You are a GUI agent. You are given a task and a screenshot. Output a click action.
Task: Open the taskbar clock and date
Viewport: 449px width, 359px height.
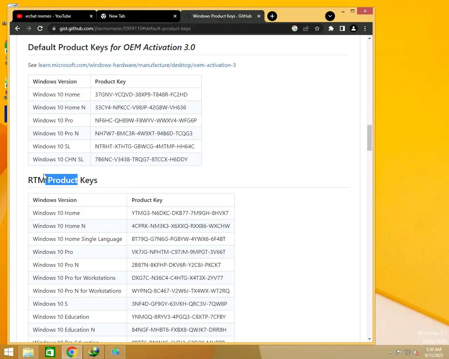(x=434, y=352)
